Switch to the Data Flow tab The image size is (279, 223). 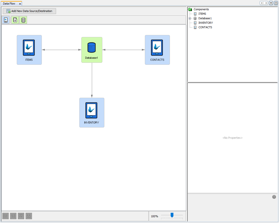point(9,3)
